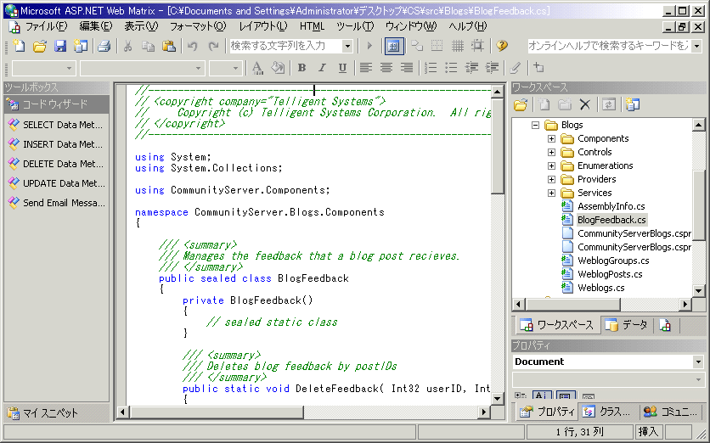Click the Open File folder icon
Viewport: 710px width, 443px height.
(39, 46)
